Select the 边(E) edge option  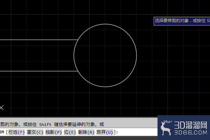[70, 132]
